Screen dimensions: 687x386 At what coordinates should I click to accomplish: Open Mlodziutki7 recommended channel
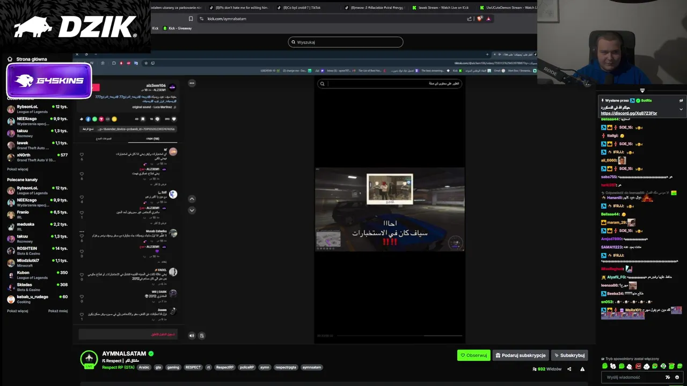click(37, 263)
